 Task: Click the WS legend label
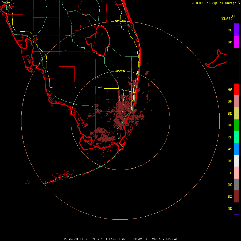click(230, 149)
